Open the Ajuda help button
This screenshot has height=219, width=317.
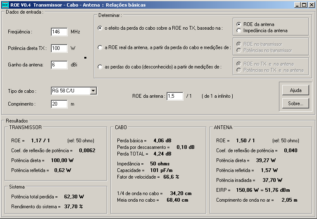[296, 90]
